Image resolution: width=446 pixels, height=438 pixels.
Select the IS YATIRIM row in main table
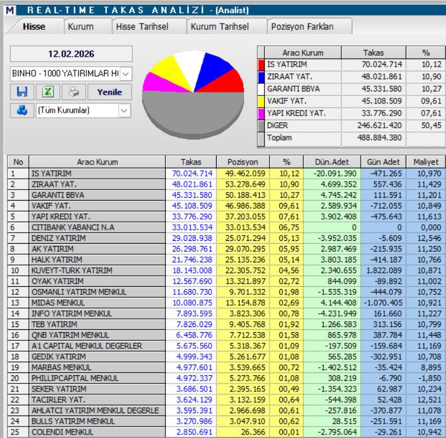(226, 174)
